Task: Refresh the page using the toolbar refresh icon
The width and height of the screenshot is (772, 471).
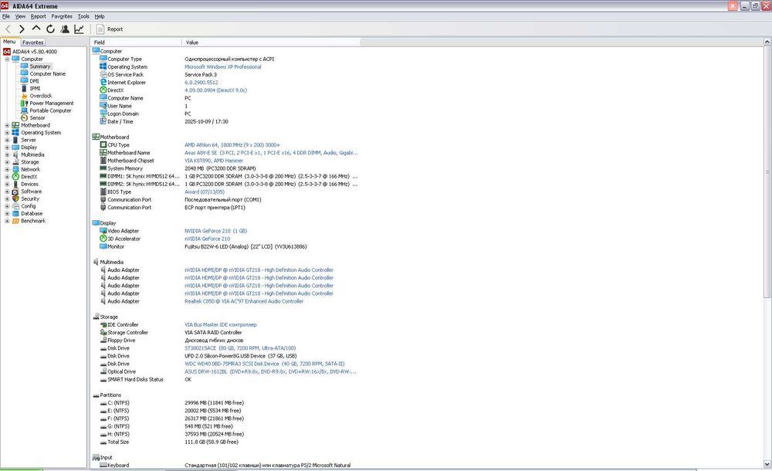Action: (50, 29)
